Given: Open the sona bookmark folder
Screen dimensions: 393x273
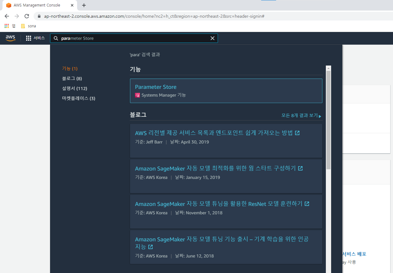Looking at the screenshot, I should coord(28,26).
